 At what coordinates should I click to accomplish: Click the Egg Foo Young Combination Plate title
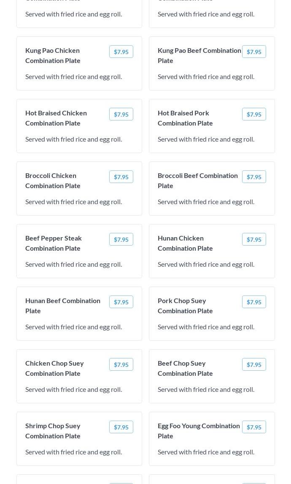click(x=199, y=431)
